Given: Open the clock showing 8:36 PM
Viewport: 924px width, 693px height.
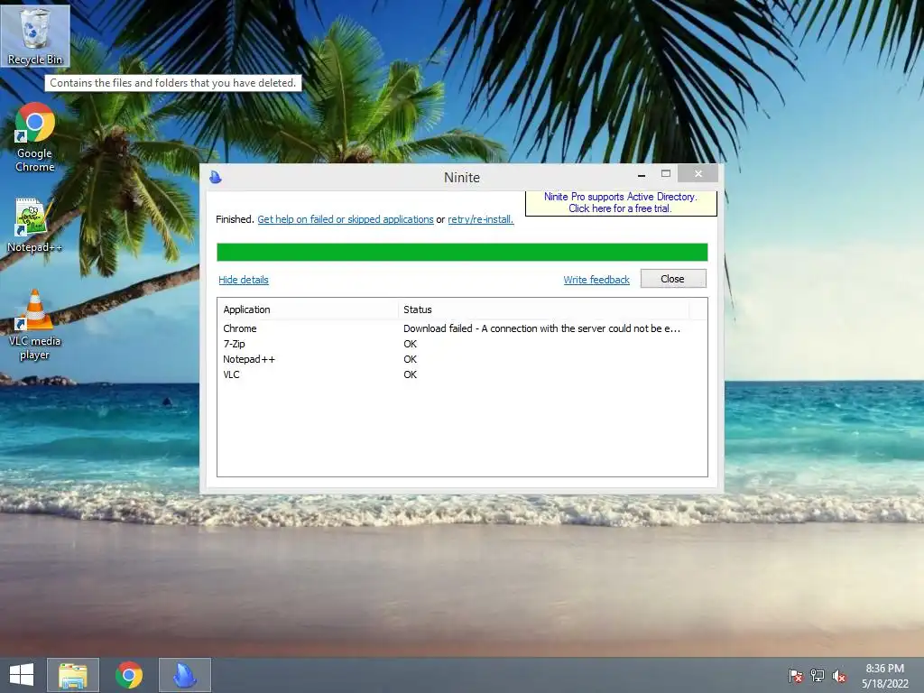Looking at the screenshot, I should pos(884,676).
